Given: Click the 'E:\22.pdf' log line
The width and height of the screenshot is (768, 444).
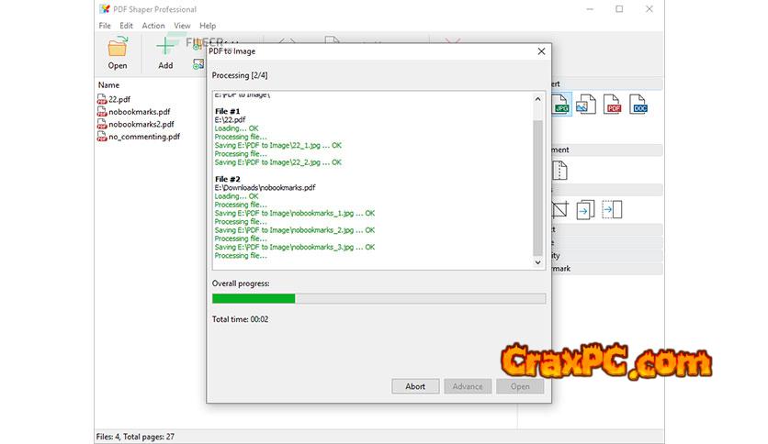Looking at the screenshot, I should (231, 120).
